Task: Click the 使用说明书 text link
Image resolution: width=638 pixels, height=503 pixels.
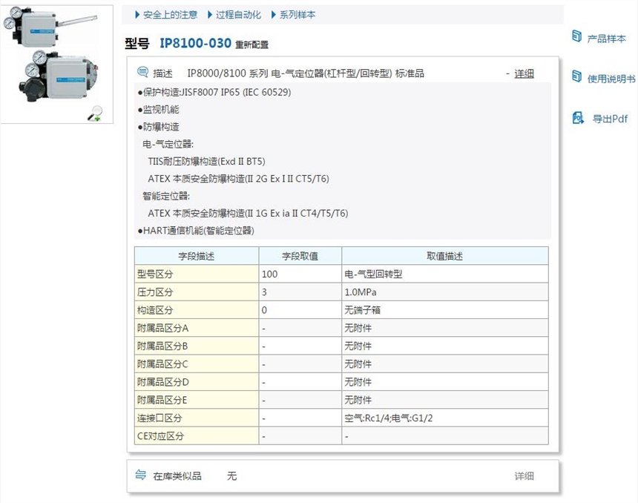Action: pyautogui.click(x=611, y=79)
